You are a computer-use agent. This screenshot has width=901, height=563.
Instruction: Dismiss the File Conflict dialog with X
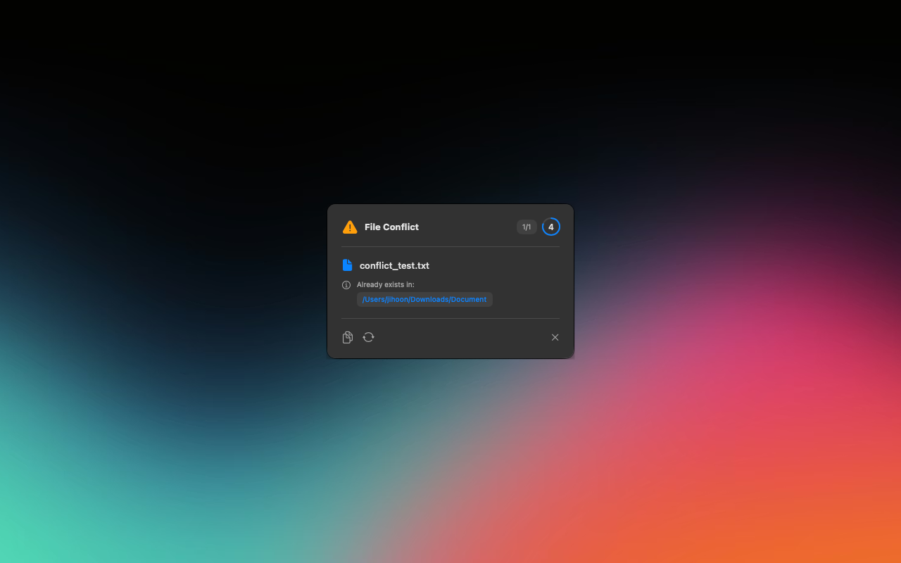pos(555,338)
